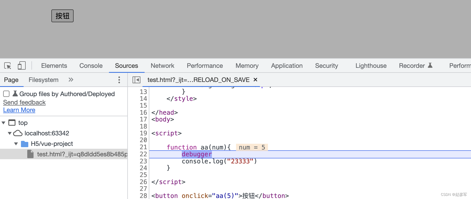471x199 pixels.
Task: Click the body tag on line 17
Action: 163,119
